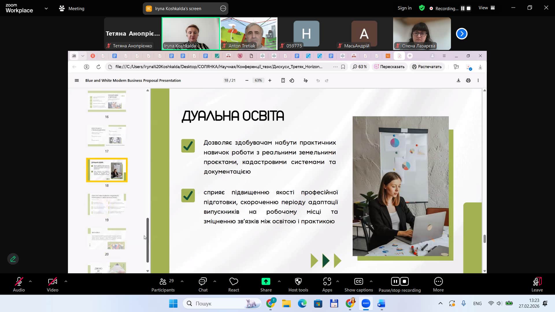Screen dimensions: 555x312
Task: Open the annotation pencil tool
Action: coord(13,259)
